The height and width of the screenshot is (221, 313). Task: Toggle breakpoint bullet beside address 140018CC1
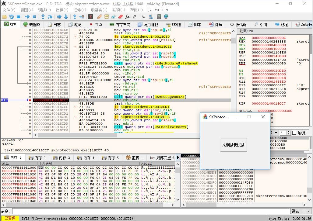pos(30,97)
